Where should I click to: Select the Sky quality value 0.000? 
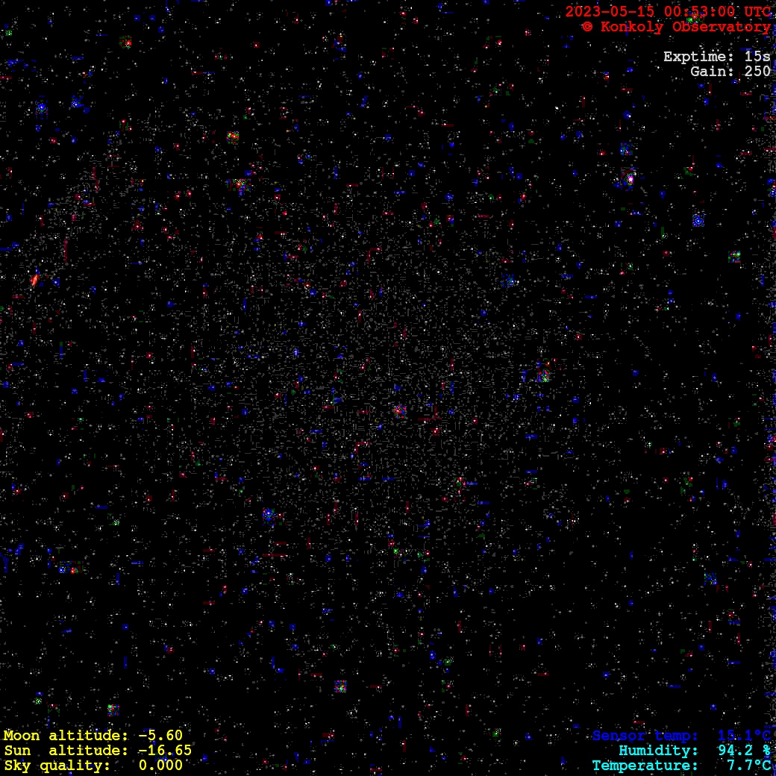coord(160,766)
